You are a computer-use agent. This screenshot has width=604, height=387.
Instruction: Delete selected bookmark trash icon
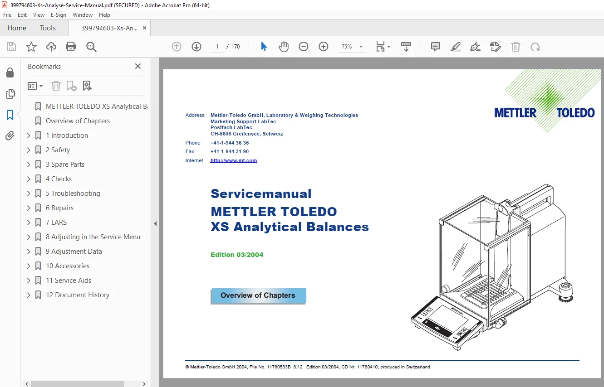[56, 86]
